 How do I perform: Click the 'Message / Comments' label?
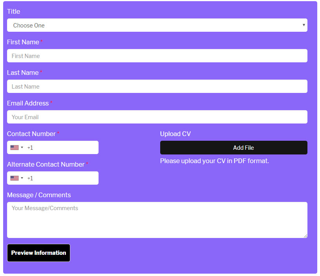pos(39,195)
